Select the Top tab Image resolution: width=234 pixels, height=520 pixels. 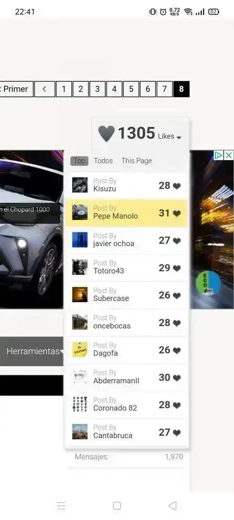tap(79, 161)
